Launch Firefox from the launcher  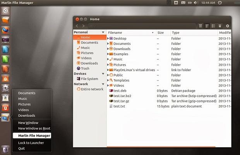[5, 30]
